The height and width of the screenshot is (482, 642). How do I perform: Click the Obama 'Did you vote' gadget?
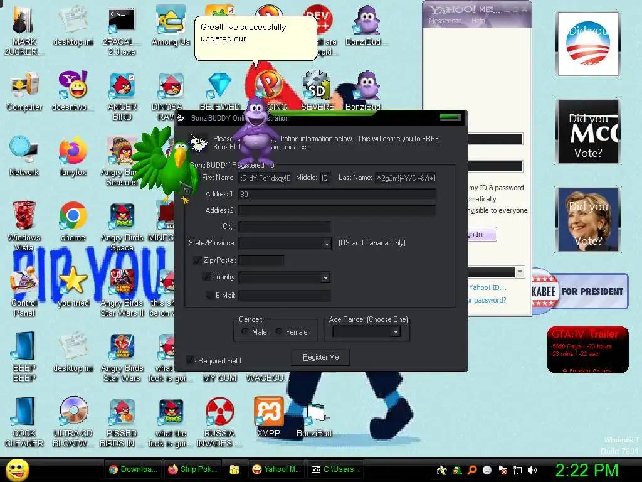pyautogui.click(x=588, y=44)
